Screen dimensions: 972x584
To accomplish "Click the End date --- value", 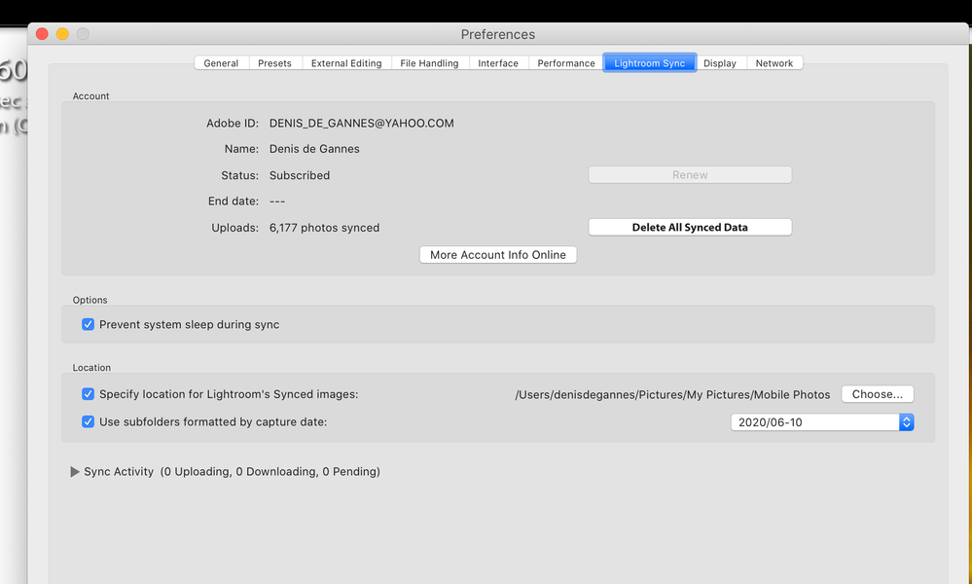I will click(x=277, y=201).
